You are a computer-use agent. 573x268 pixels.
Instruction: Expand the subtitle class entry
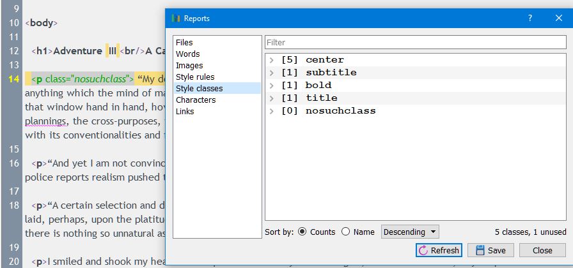coord(272,73)
